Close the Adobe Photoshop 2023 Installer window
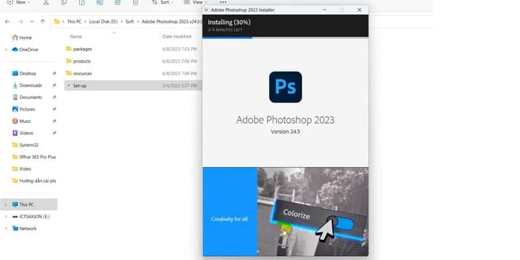The height and width of the screenshot is (260, 520). (359, 10)
